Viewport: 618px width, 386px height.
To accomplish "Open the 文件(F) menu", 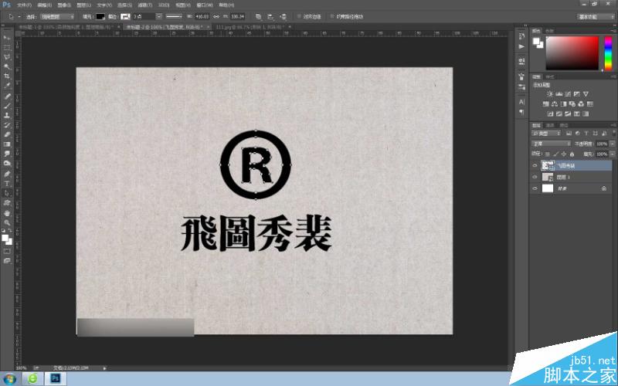I will pos(24,5).
